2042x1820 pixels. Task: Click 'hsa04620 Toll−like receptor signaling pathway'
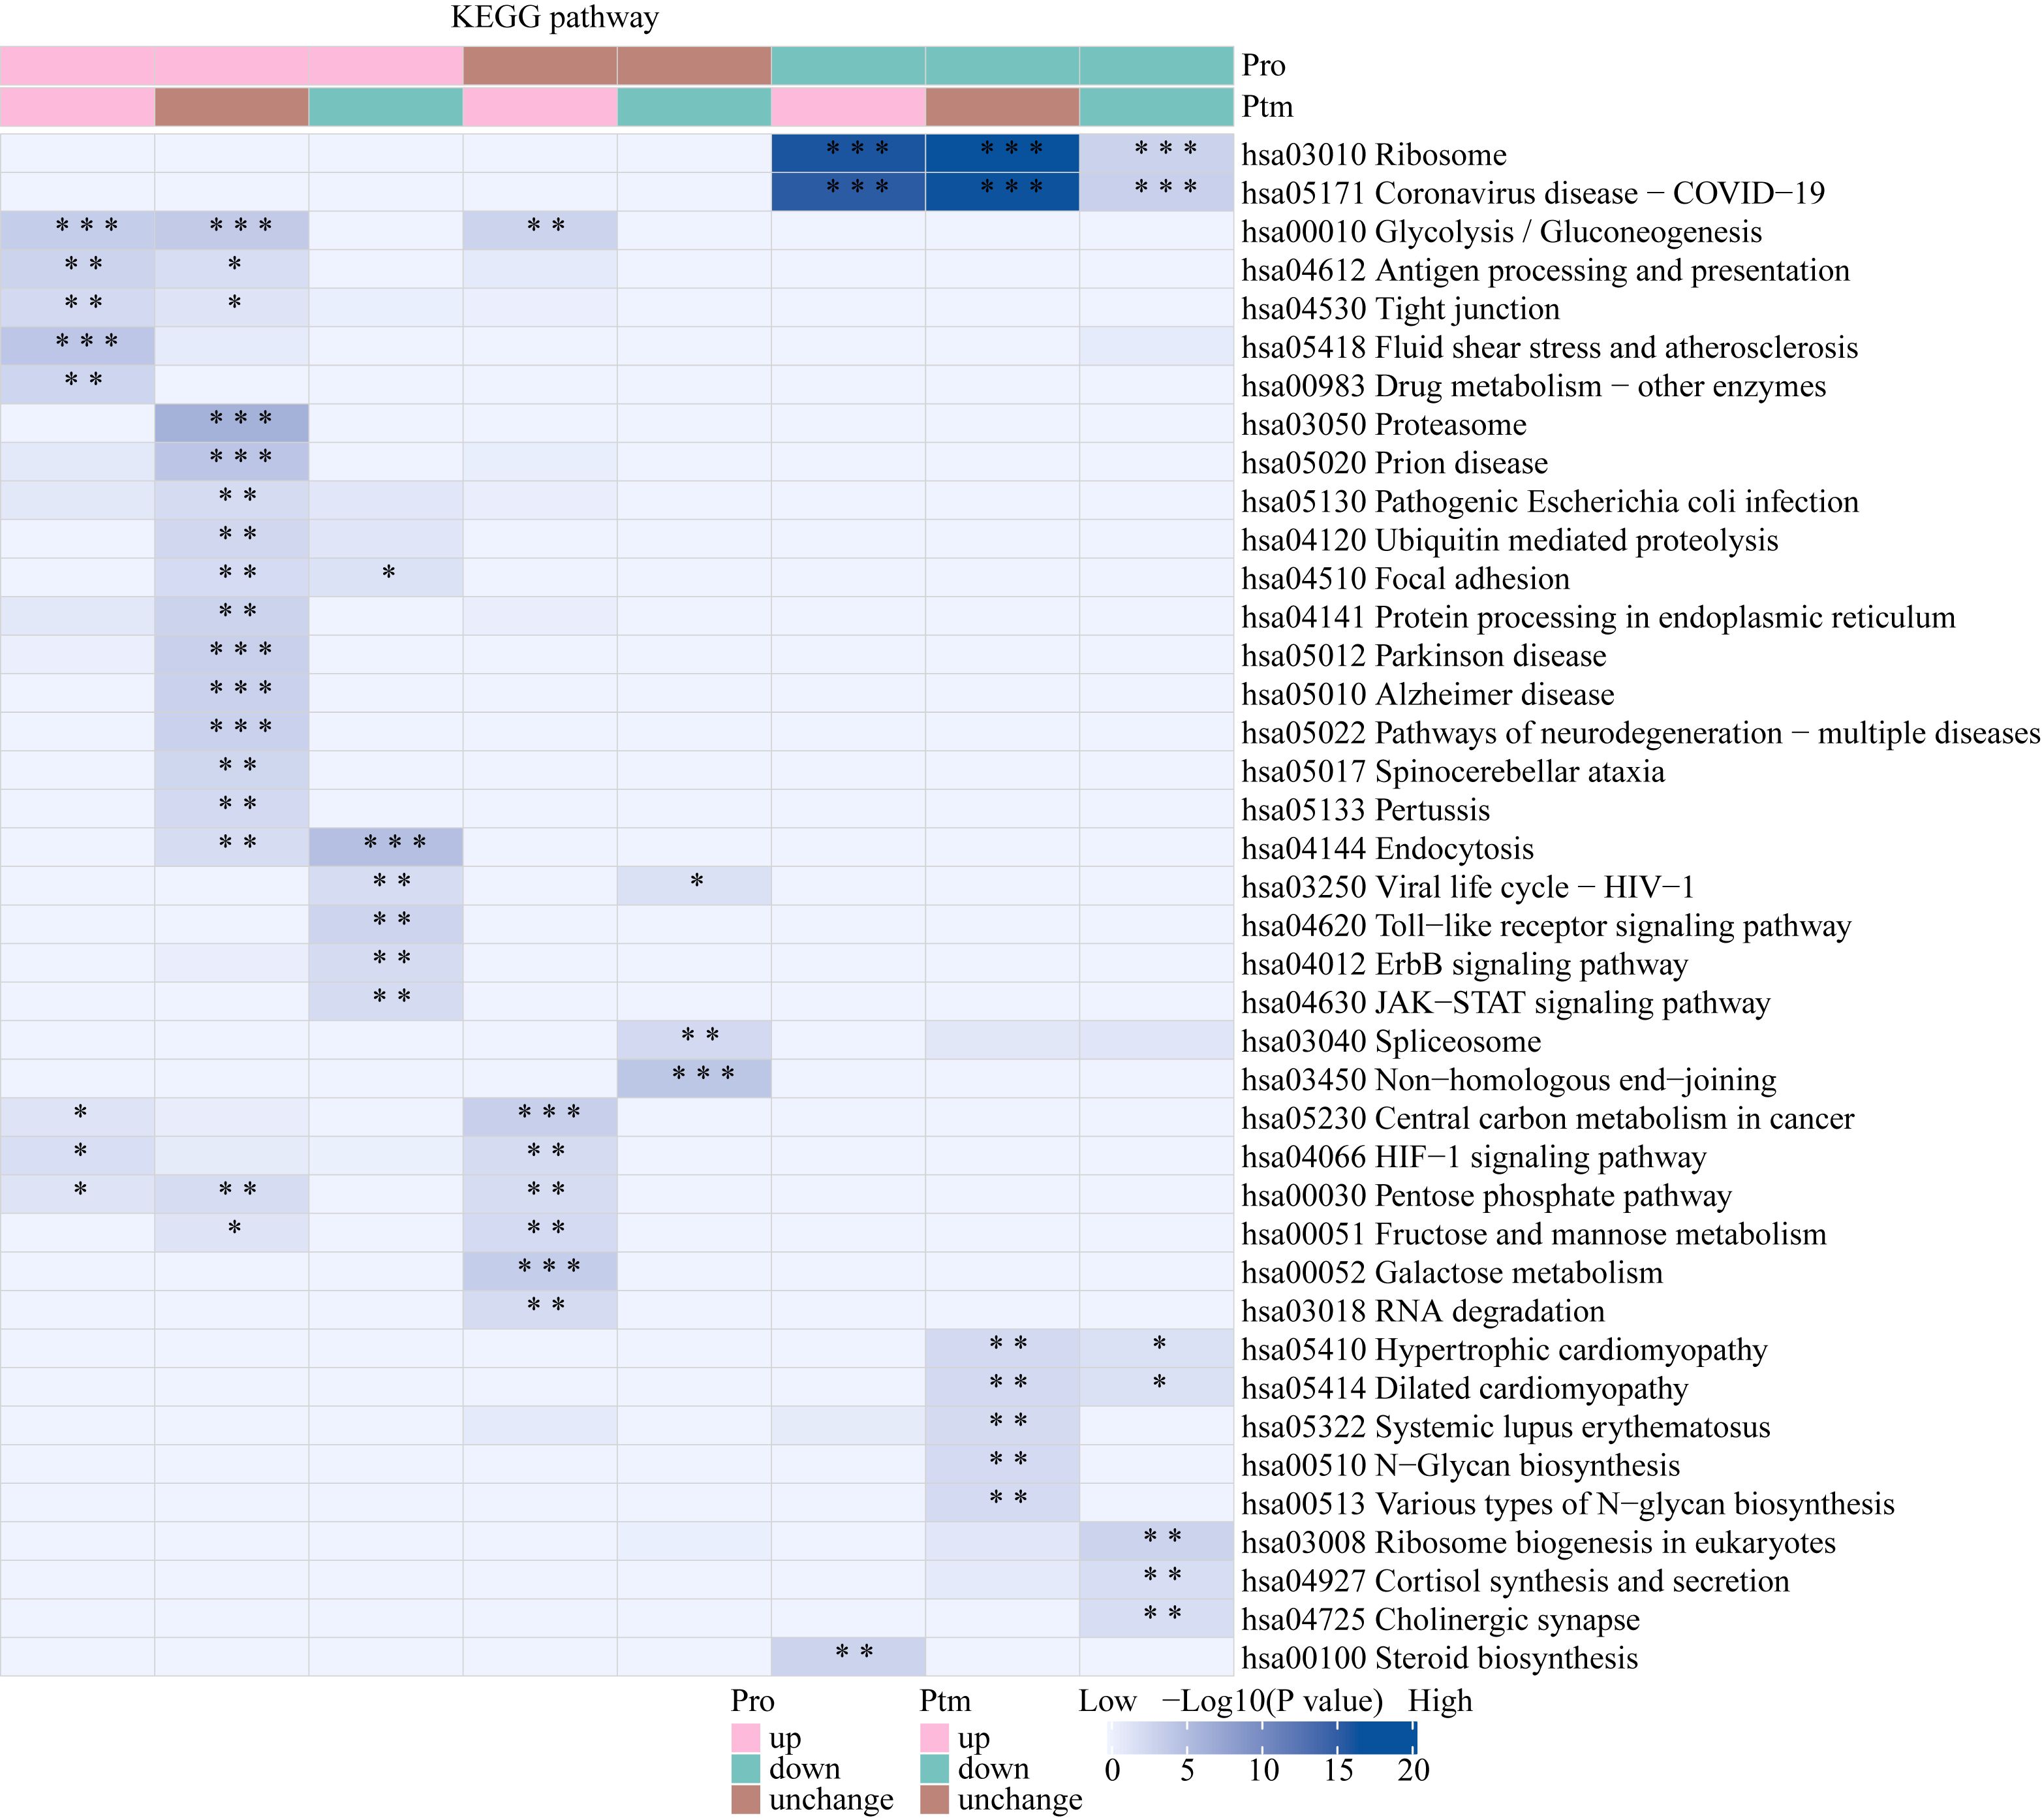pyautogui.click(x=1546, y=926)
